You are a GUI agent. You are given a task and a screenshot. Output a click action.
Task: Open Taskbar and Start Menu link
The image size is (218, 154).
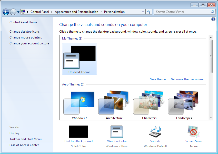click(x=25, y=139)
